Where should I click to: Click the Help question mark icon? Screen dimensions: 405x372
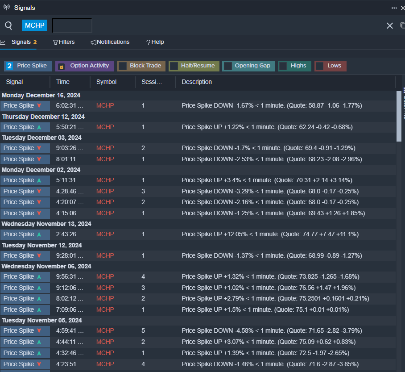point(148,42)
